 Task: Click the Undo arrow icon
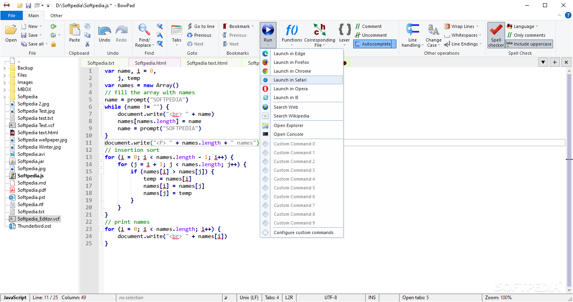point(104,30)
